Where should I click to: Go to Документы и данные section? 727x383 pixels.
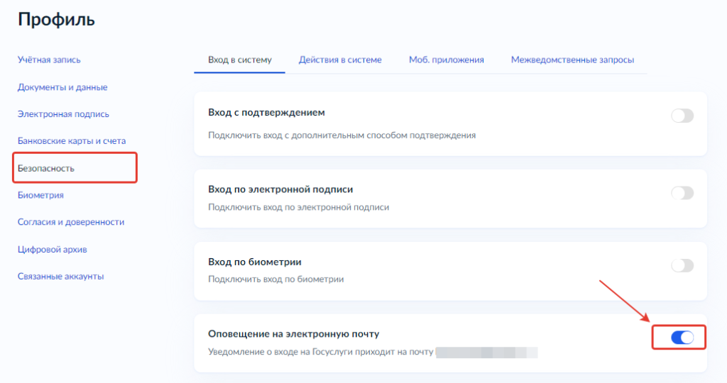point(62,87)
